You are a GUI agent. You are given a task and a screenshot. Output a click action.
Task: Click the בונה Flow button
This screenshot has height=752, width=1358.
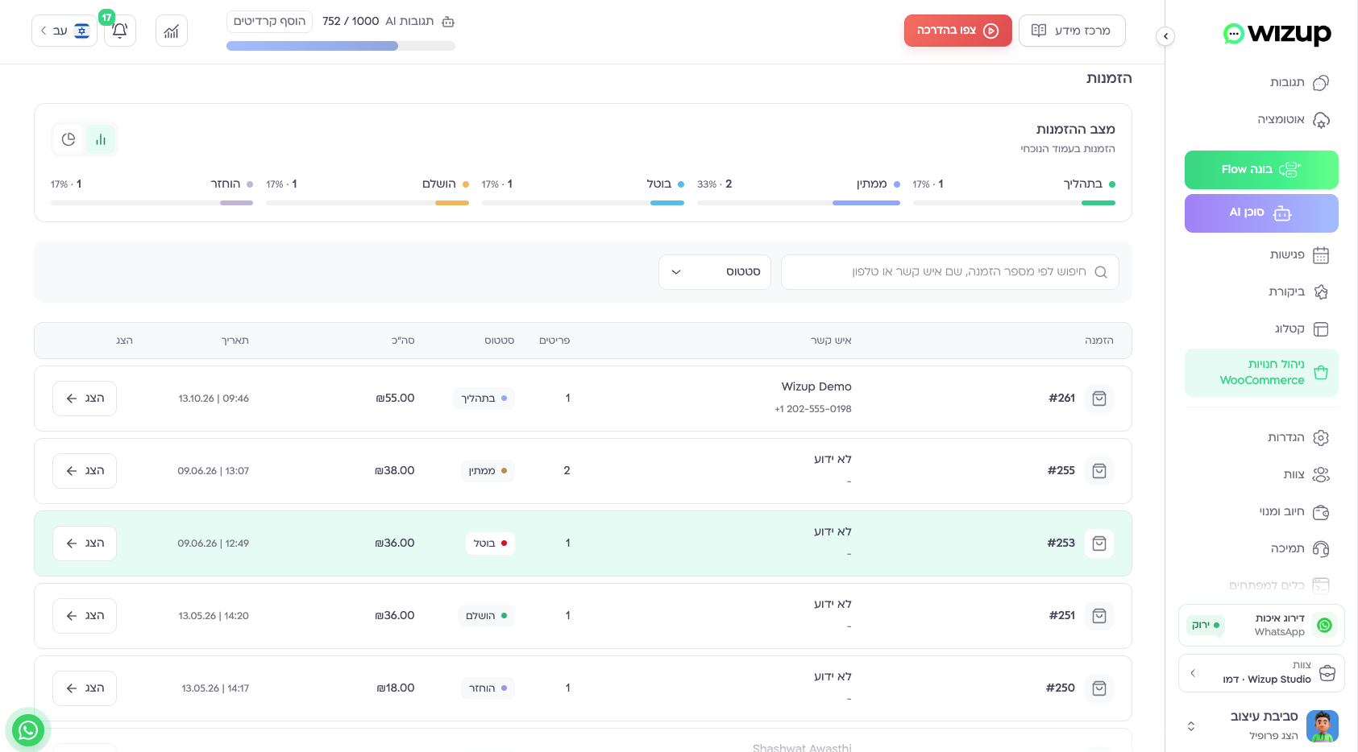tap(1261, 170)
